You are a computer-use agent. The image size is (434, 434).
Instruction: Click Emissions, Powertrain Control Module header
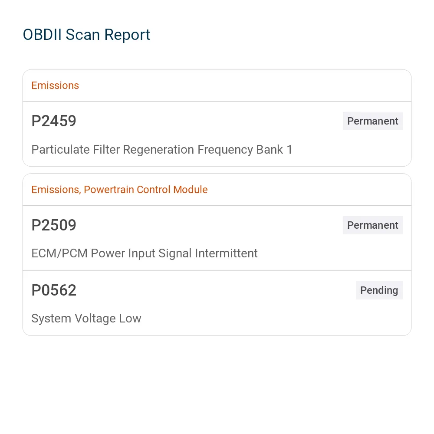click(x=119, y=190)
